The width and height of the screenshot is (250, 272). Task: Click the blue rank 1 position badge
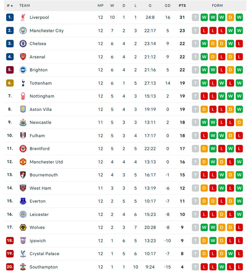click(x=10, y=17)
